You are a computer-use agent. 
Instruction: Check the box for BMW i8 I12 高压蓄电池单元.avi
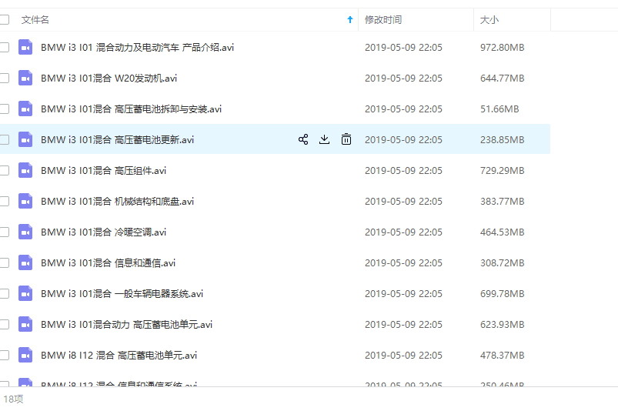[x=5, y=355]
